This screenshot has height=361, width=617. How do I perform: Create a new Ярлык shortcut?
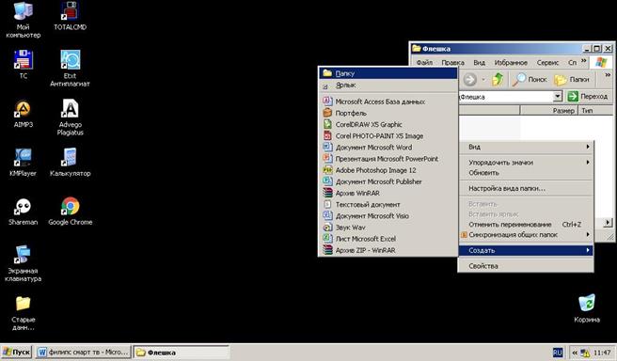(388, 85)
